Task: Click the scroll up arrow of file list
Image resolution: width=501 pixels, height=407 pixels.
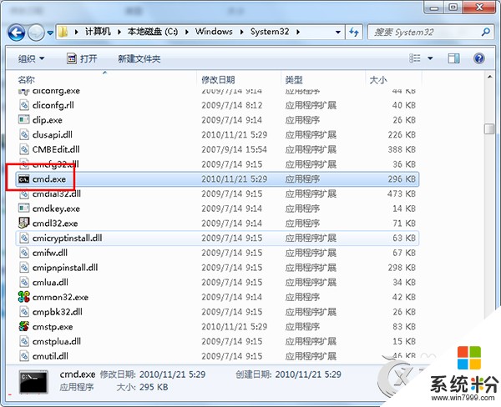Action: pos(489,77)
